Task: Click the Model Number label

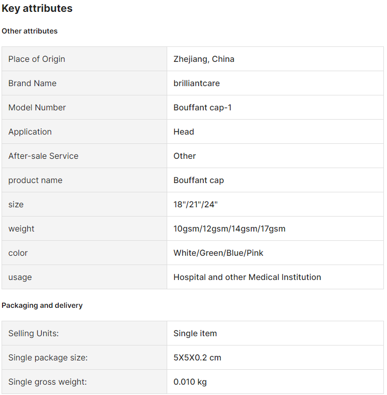Action: tap(37, 108)
